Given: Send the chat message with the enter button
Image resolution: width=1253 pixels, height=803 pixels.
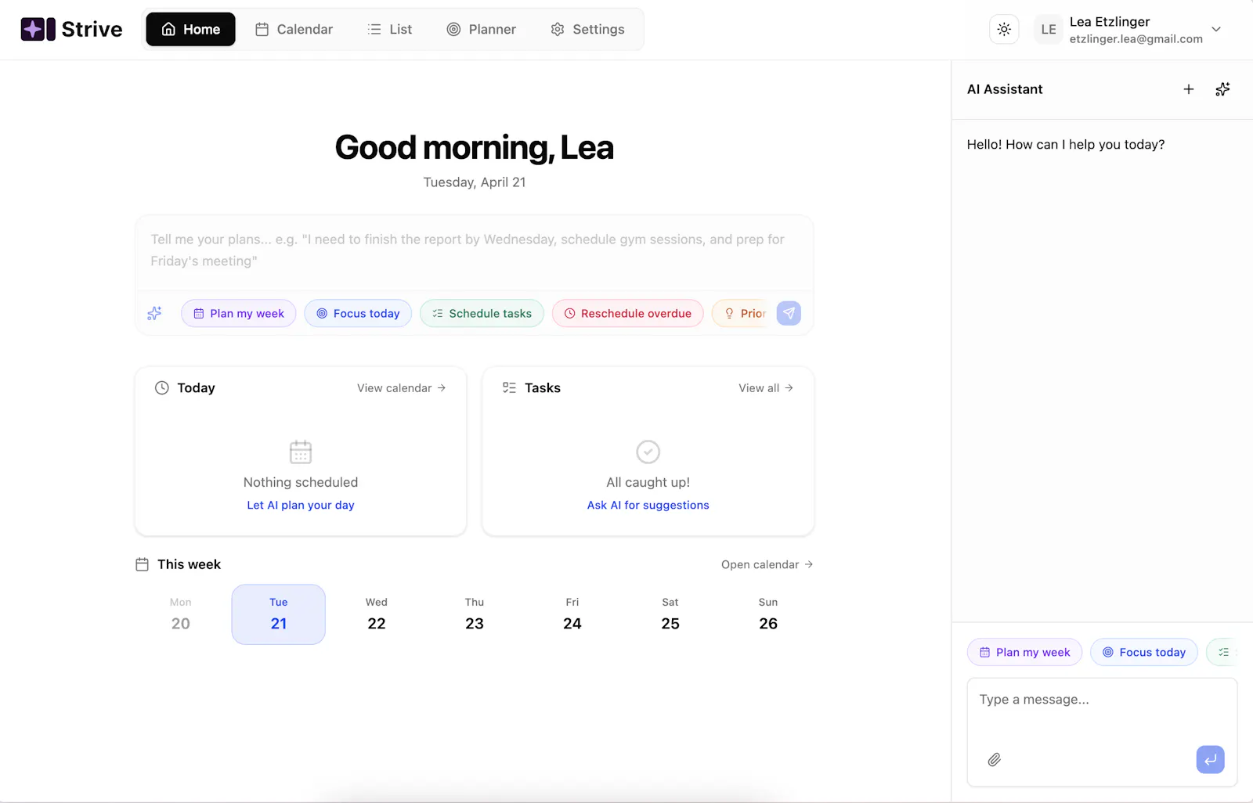Looking at the screenshot, I should tap(1210, 759).
